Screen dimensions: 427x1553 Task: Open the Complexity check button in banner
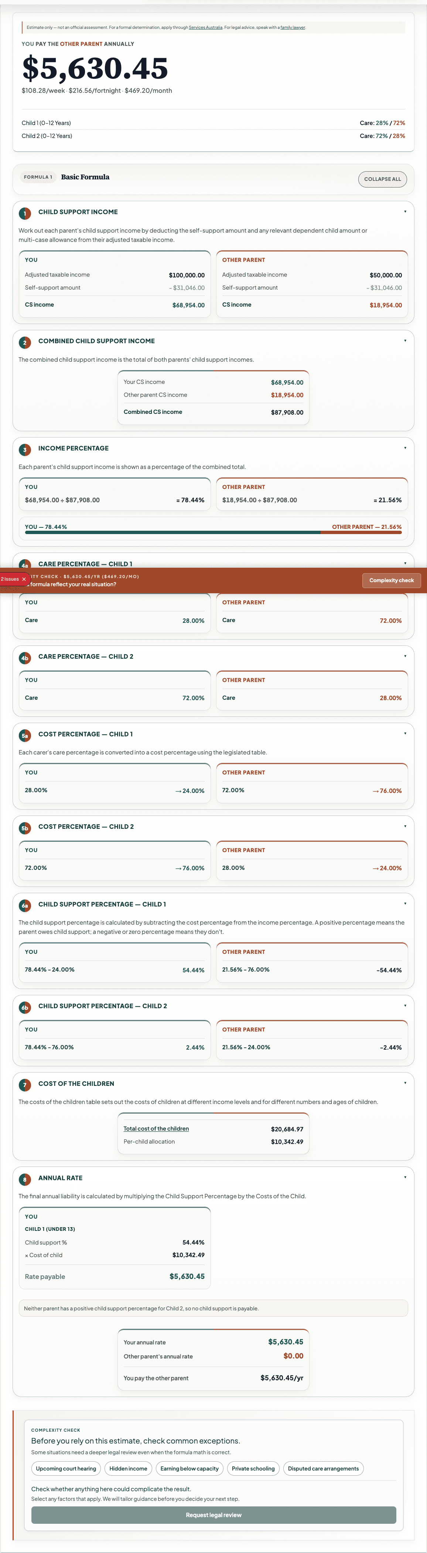pos(392,581)
